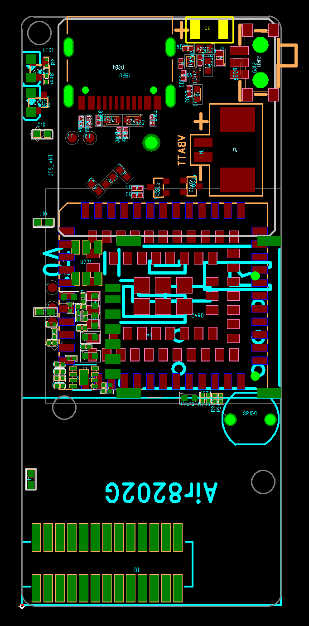Image resolution: width=309 pixels, height=626 pixels.
Task: Click the T3 test point
Action: tap(72, 137)
